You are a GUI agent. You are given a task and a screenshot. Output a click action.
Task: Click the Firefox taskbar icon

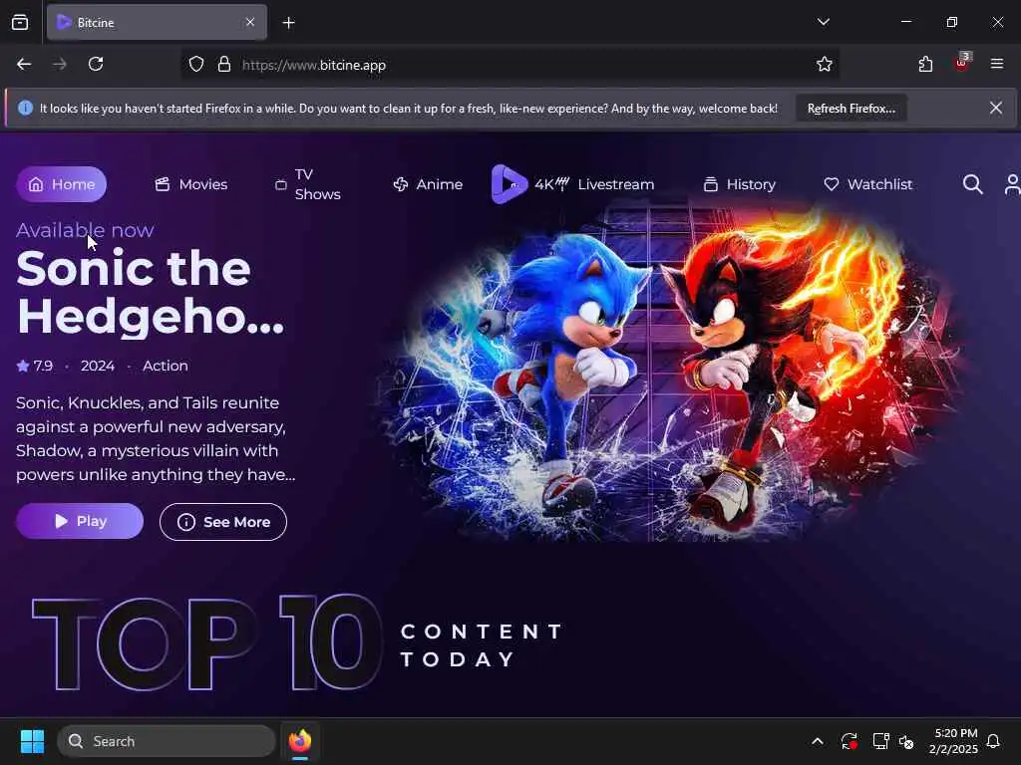(x=300, y=741)
